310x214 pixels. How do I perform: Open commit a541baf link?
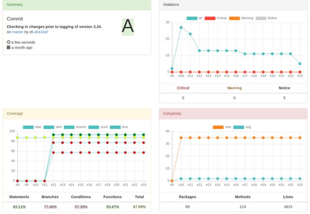point(41,32)
